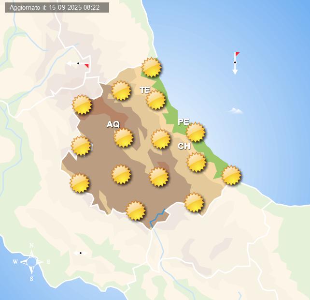Click the sun icon directly below the AQ label

124,137
